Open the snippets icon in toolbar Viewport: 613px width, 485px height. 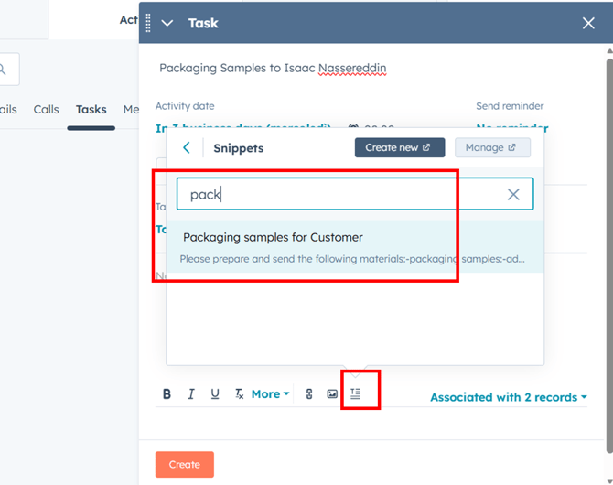point(356,394)
